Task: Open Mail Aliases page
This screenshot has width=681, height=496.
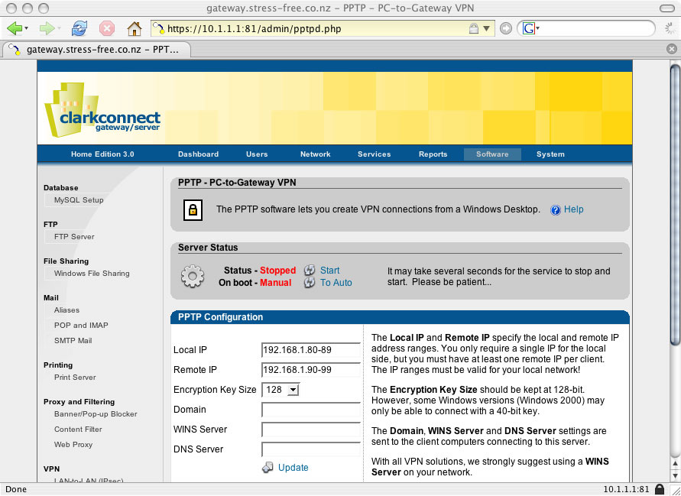Action: tap(66, 310)
